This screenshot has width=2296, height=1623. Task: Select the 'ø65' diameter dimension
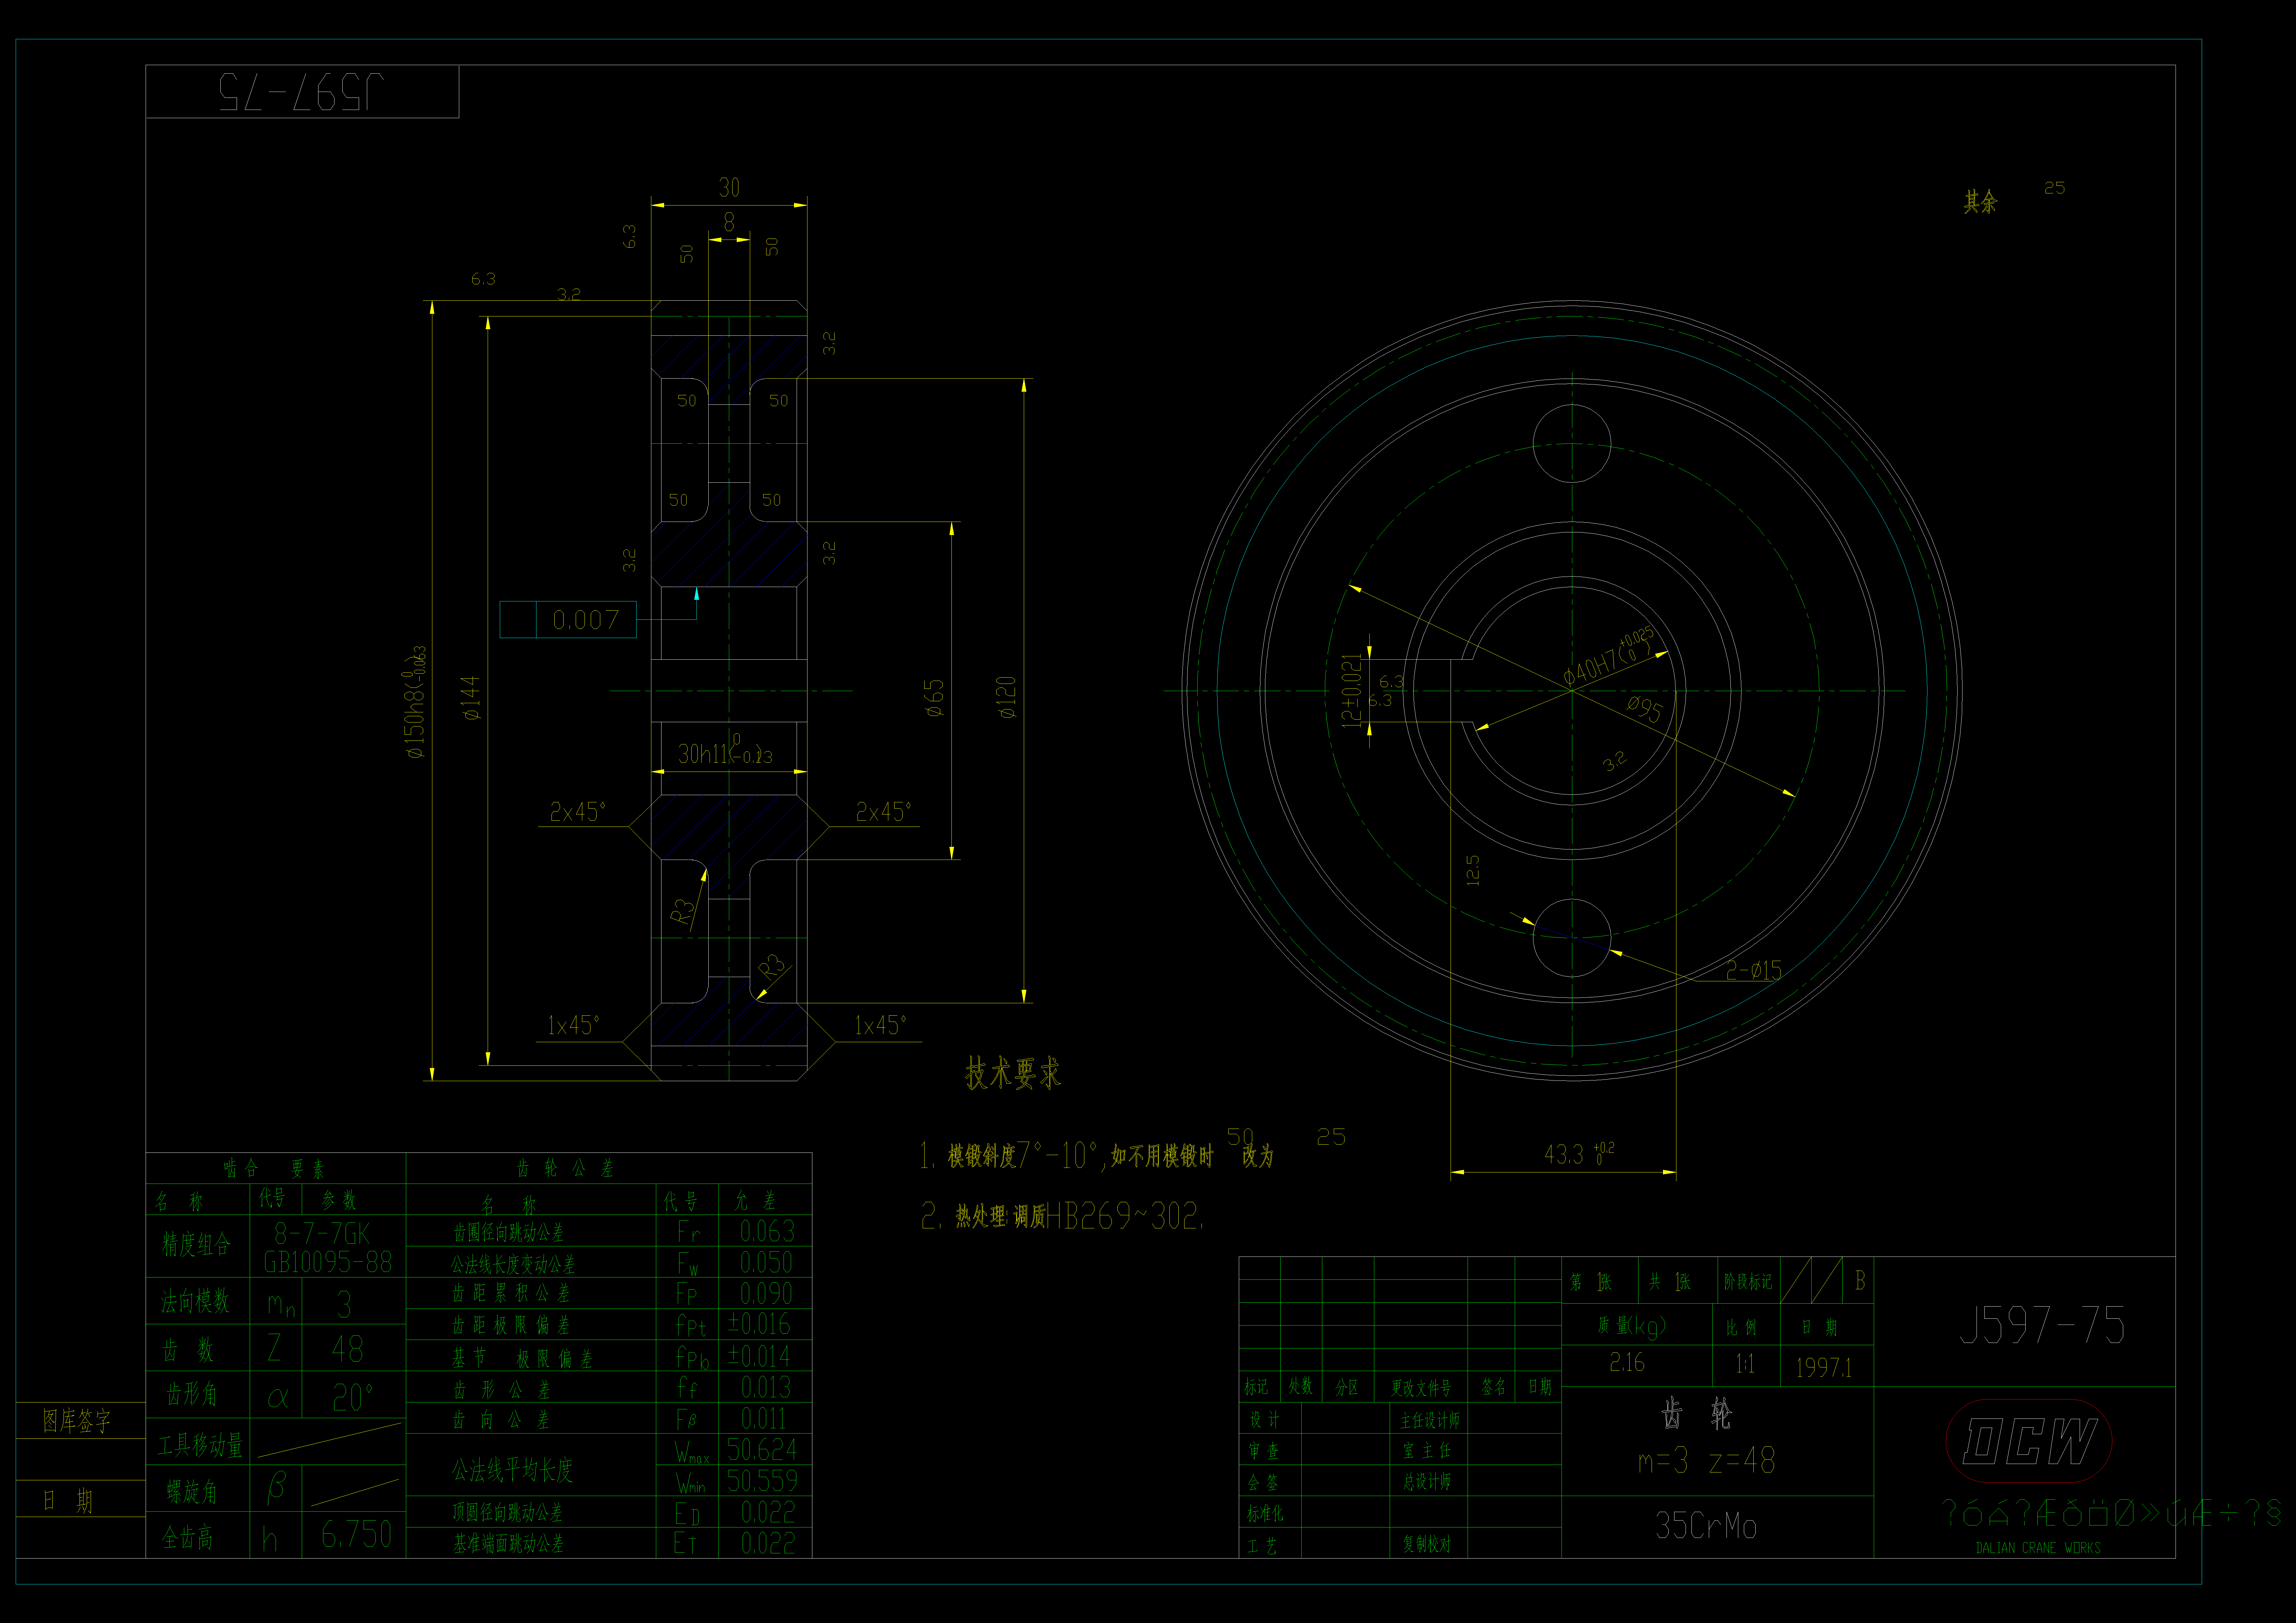coord(934,698)
